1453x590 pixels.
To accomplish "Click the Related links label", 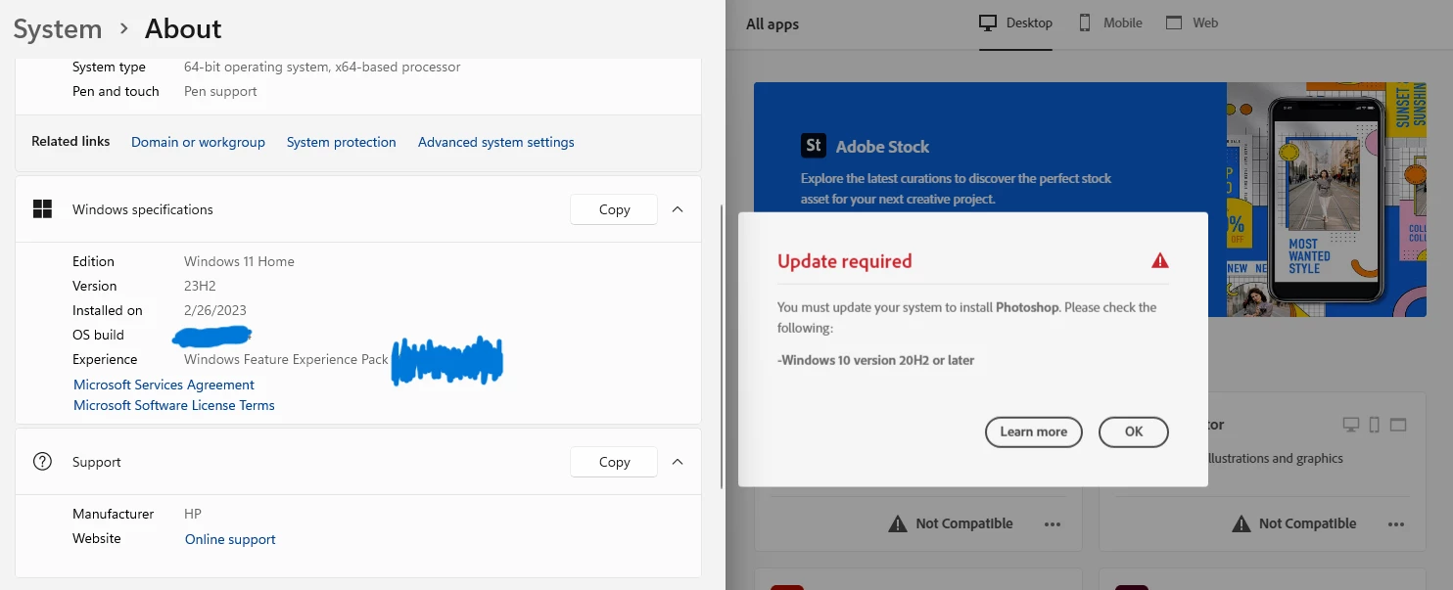I will 70,141.
